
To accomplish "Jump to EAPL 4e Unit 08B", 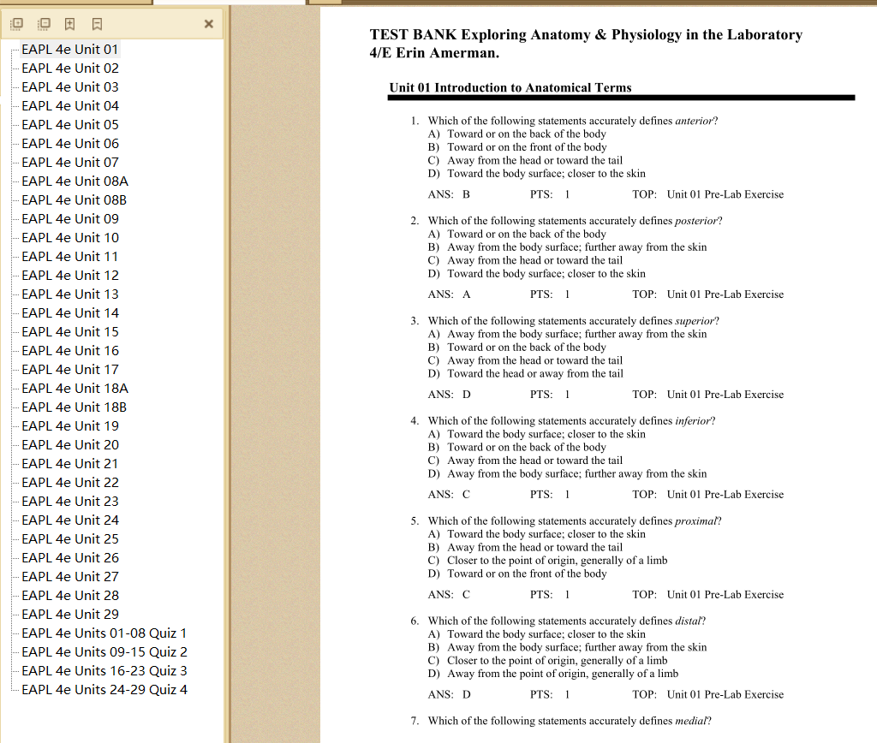I will 75,200.
